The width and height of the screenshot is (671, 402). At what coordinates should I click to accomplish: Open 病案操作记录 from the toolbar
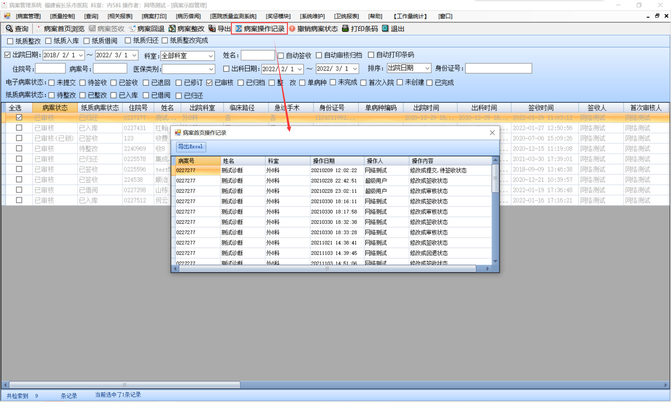[259, 29]
